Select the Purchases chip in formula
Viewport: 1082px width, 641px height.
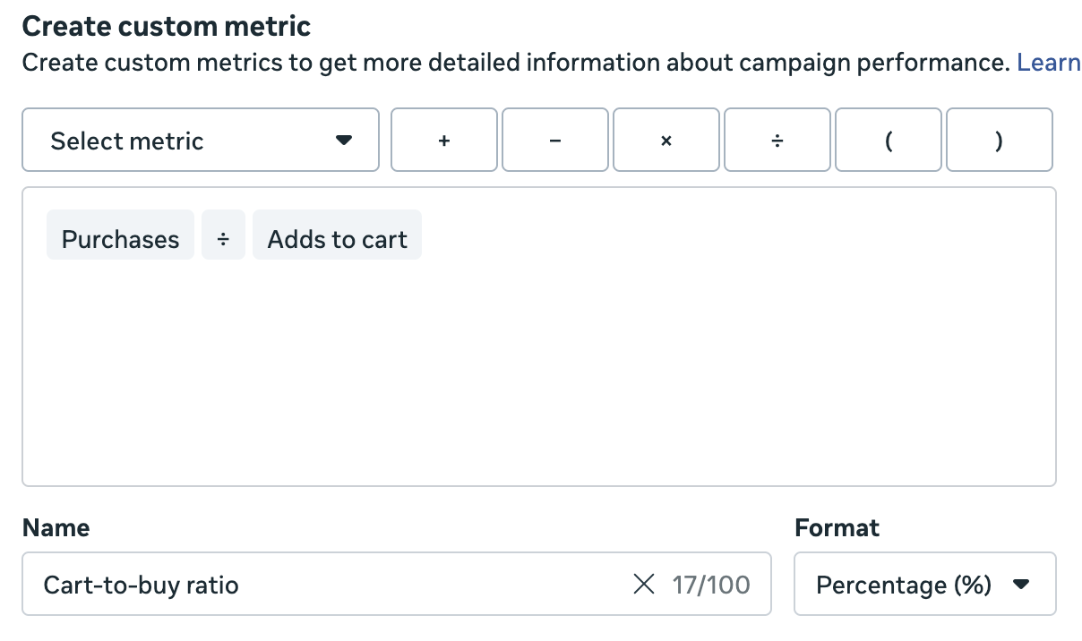click(x=120, y=239)
